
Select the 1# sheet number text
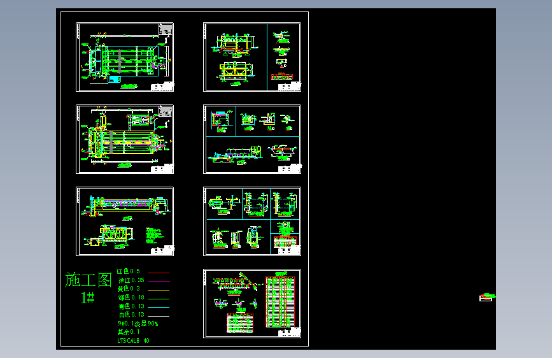[88, 297]
